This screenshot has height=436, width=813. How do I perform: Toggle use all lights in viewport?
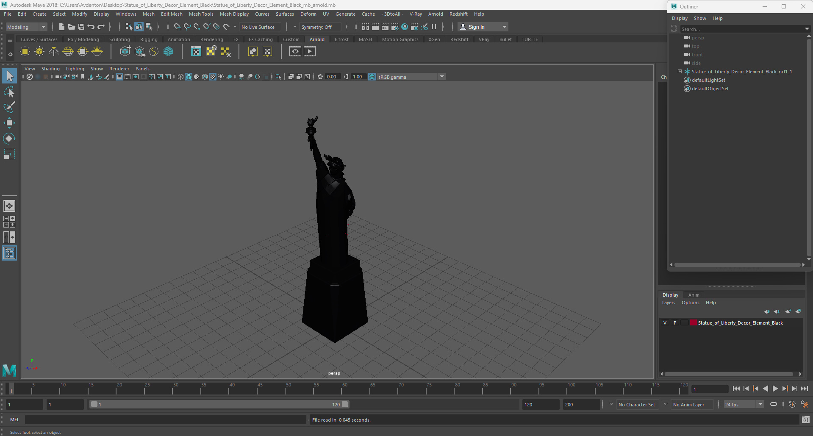pyautogui.click(x=221, y=77)
